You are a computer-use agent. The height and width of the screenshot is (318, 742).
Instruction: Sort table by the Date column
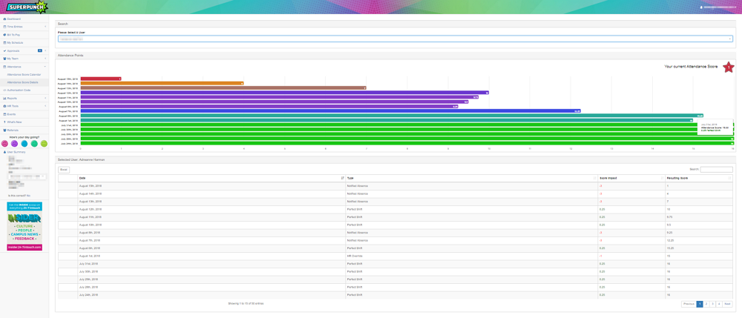click(x=211, y=178)
